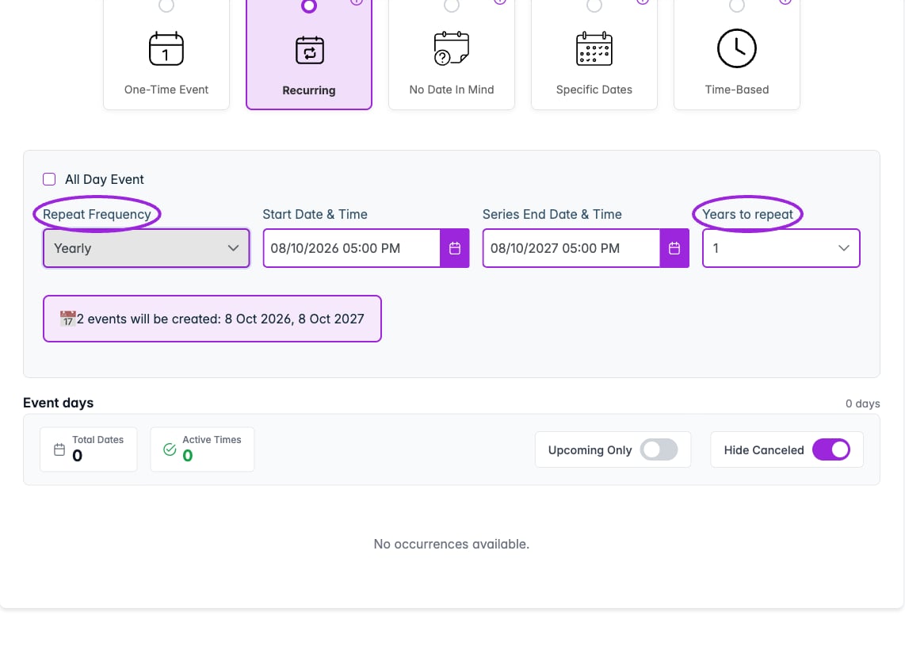This screenshot has height=650, width=905.
Task: Turn off the Hide Canceled toggle
Action: point(831,449)
